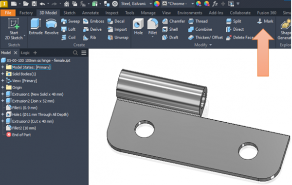Click the Save icon in quick access toolbar

click(x=34, y=4)
